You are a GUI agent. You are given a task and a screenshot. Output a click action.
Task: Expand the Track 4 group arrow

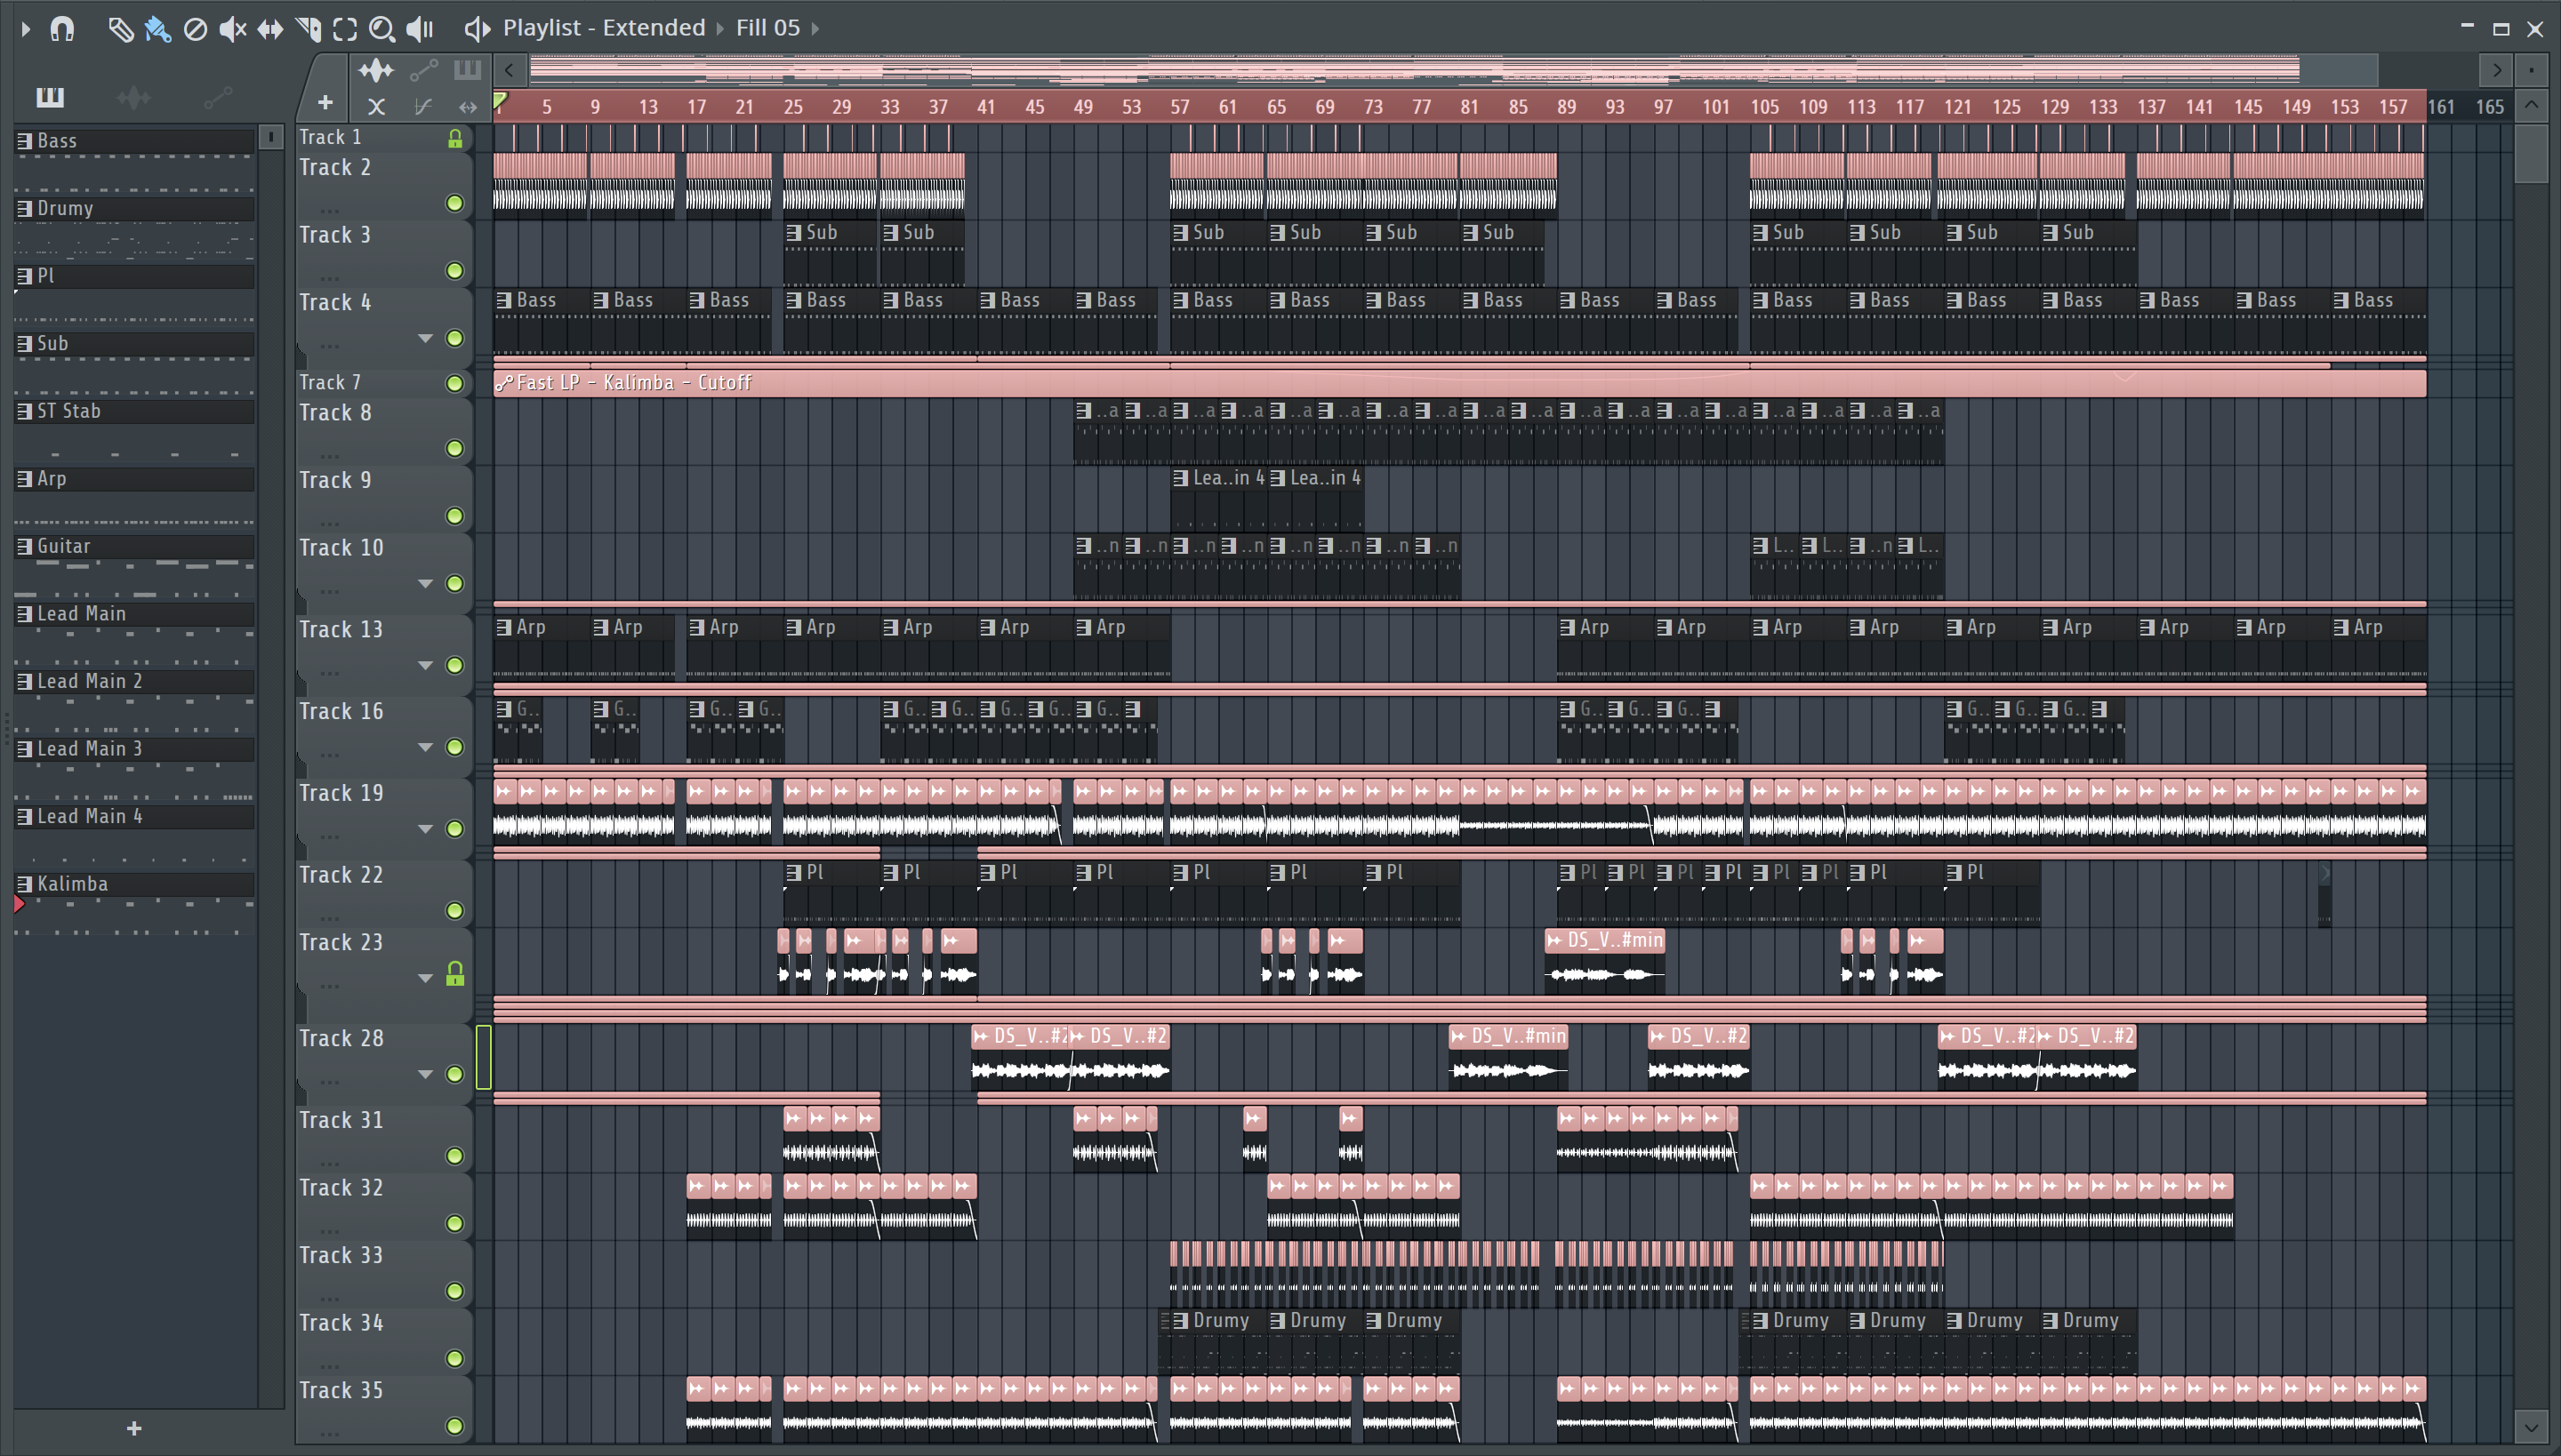pyautogui.click(x=425, y=339)
